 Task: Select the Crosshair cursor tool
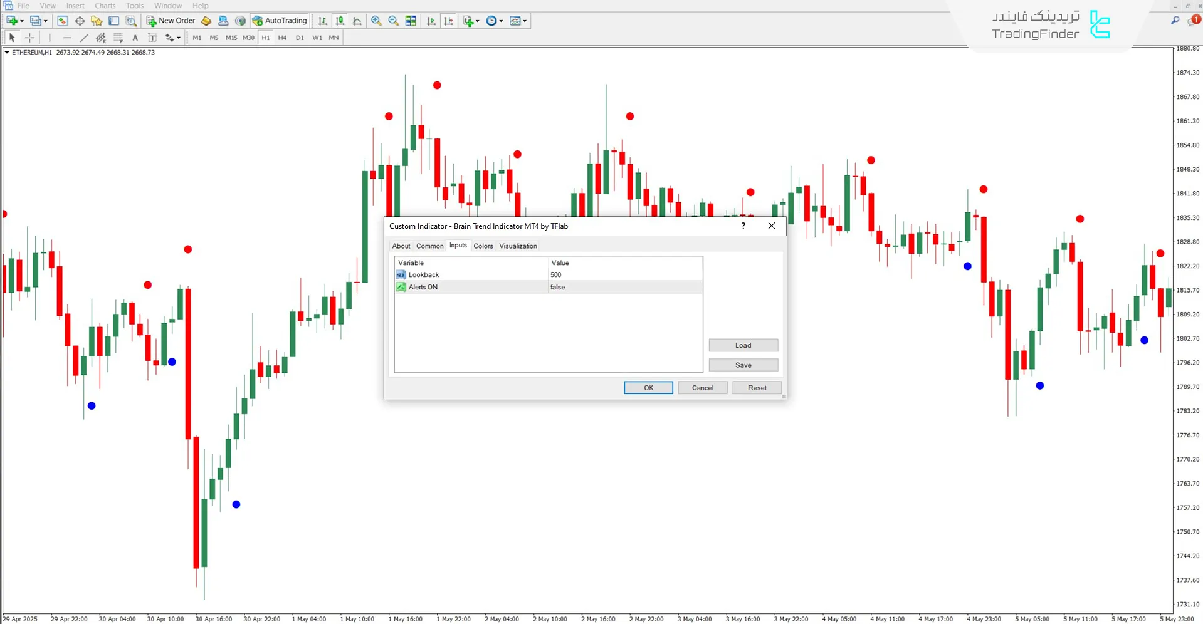(x=29, y=38)
